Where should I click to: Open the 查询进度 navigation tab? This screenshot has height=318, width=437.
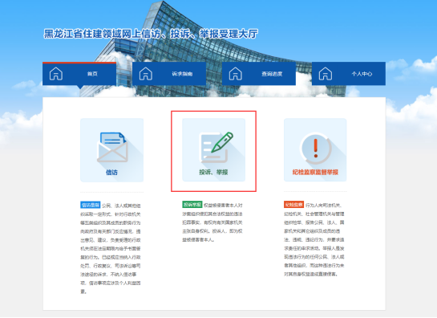point(259,74)
